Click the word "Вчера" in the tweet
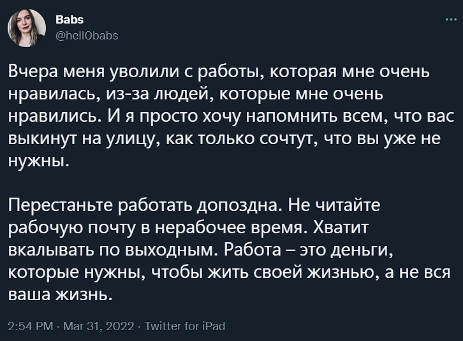Viewport: 463px width, 341px height. pos(29,71)
